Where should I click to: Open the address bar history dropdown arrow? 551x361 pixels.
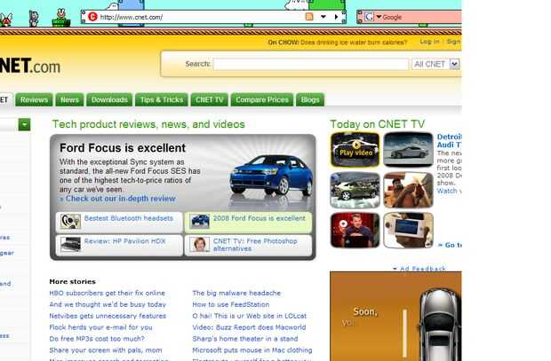click(x=323, y=17)
